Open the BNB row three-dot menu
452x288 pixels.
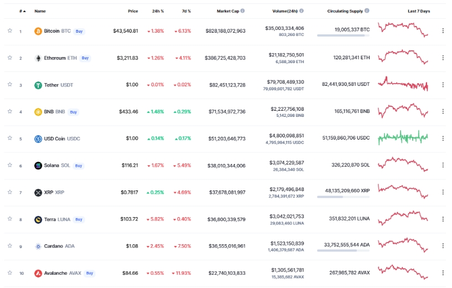[x=443, y=111]
